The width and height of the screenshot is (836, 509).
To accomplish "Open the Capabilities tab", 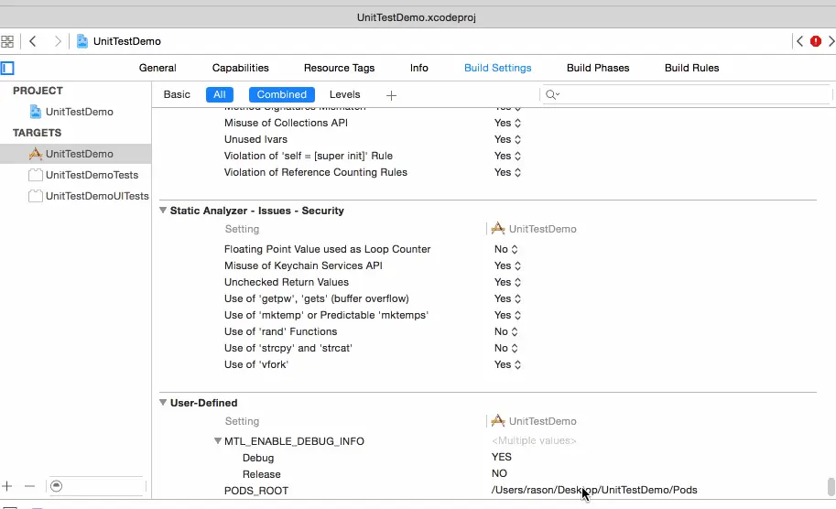I will click(241, 68).
